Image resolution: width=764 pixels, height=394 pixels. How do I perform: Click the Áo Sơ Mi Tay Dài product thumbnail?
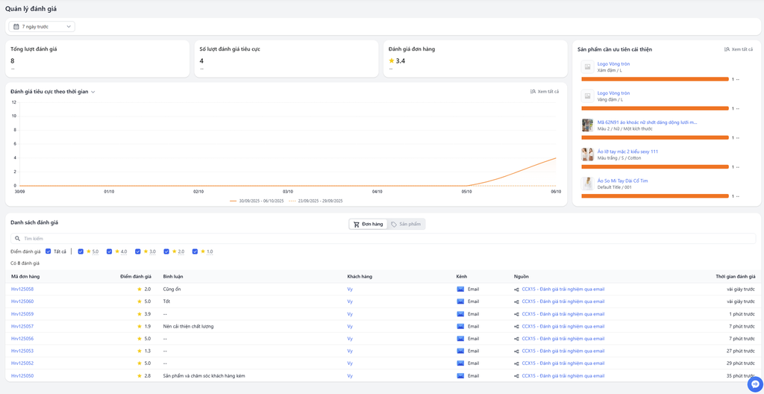tap(588, 184)
